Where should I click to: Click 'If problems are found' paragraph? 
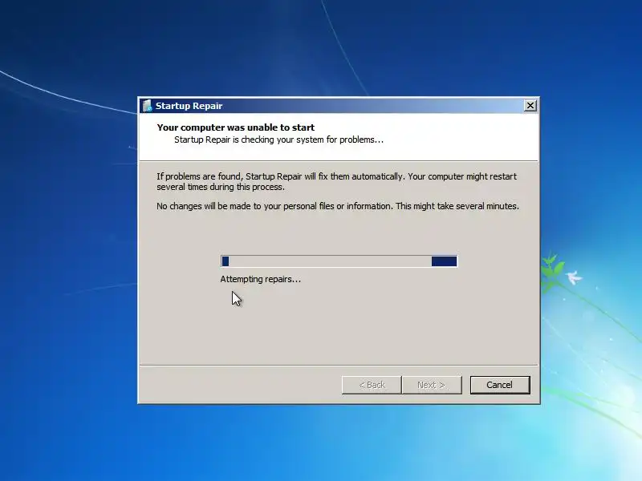pyautogui.click(x=336, y=182)
